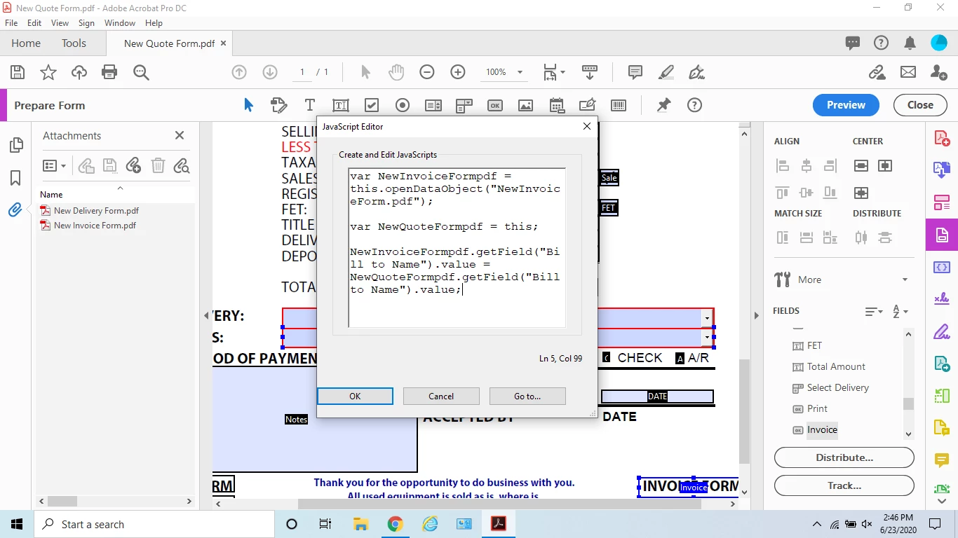Viewport: 958px width, 538px height.
Task: Select the Select Delivery field in list
Action: coord(837,387)
